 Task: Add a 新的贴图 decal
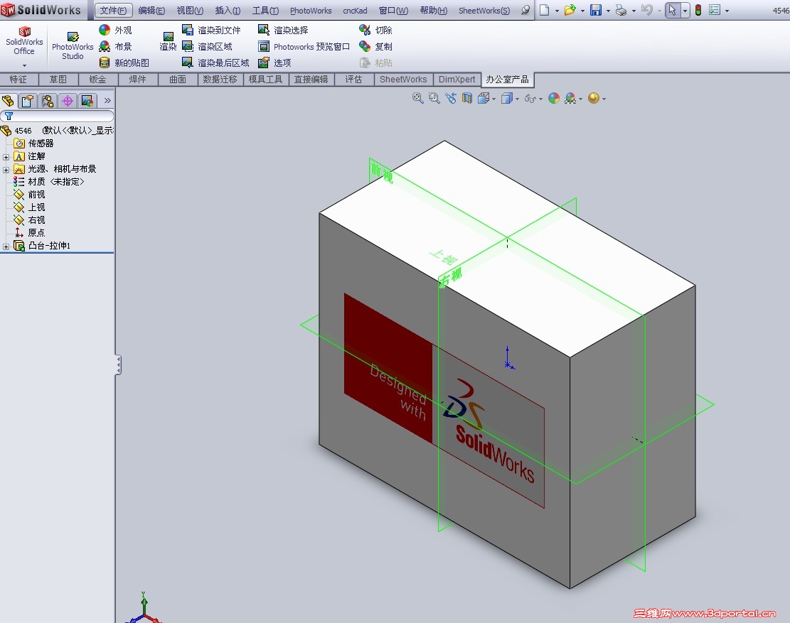pyautogui.click(x=124, y=63)
